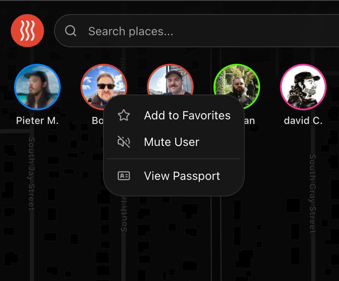Click the partially hidden Bo name label
339x281 pixels.
pyautogui.click(x=97, y=121)
